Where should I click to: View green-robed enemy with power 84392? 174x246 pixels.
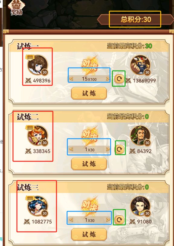pyautogui.click(x=140, y=135)
